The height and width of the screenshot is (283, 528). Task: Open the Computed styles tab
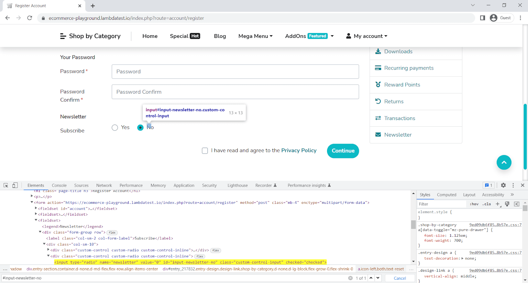coord(446,195)
